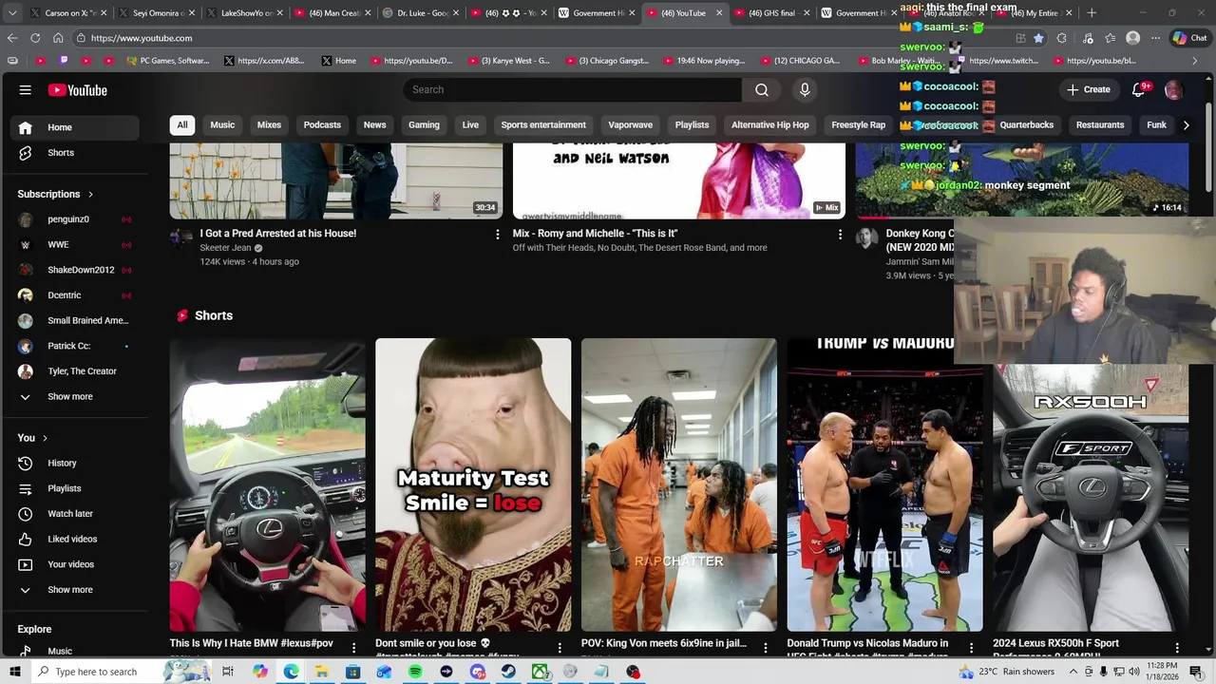Open I Got a Pred Arrested title
Screen dimensions: 1216x684
tap(278, 234)
